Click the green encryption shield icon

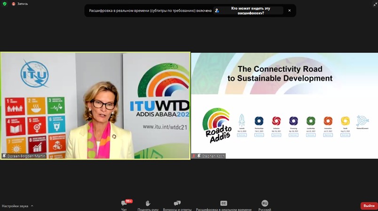point(5,4)
